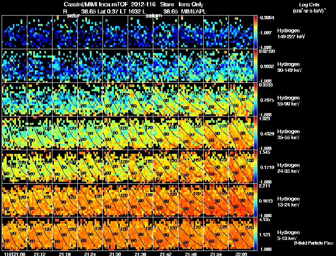Screen dimensions: 336x256
Task: Click the 'Hydrogen 24-35 keV' row label
Action: pos(289,168)
